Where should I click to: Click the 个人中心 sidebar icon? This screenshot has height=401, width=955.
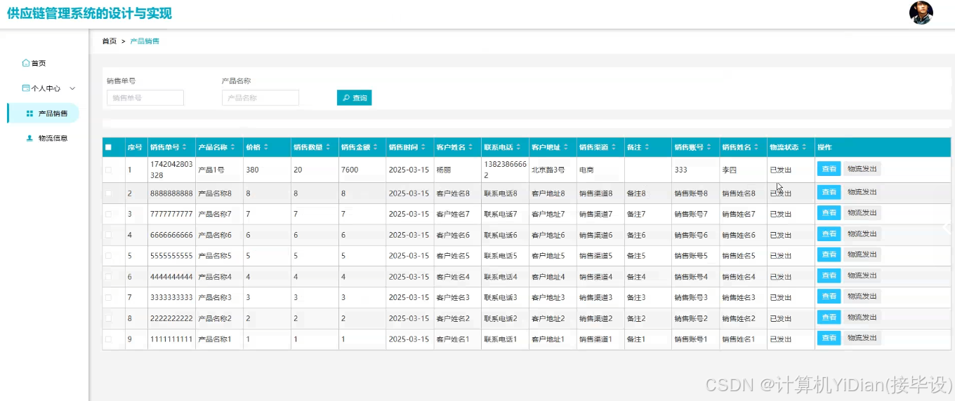[x=26, y=88]
